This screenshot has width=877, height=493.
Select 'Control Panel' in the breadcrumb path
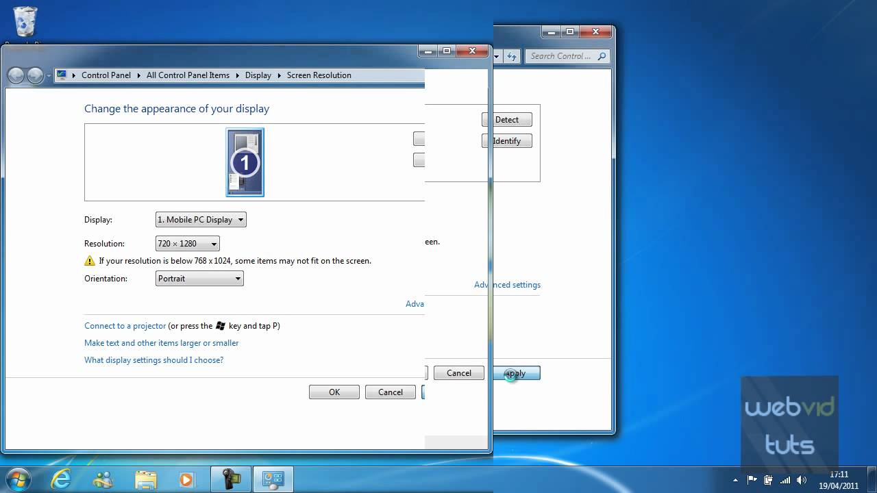[106, 75]
